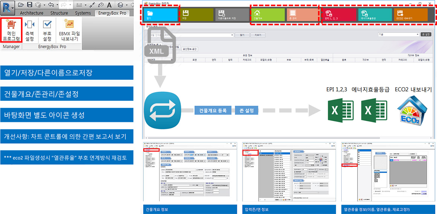
Task: Click the 찾기 search button
Action: (x=241, y=35)
